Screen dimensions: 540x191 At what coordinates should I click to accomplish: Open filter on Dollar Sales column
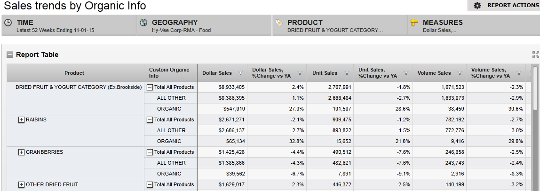point(241,73)
